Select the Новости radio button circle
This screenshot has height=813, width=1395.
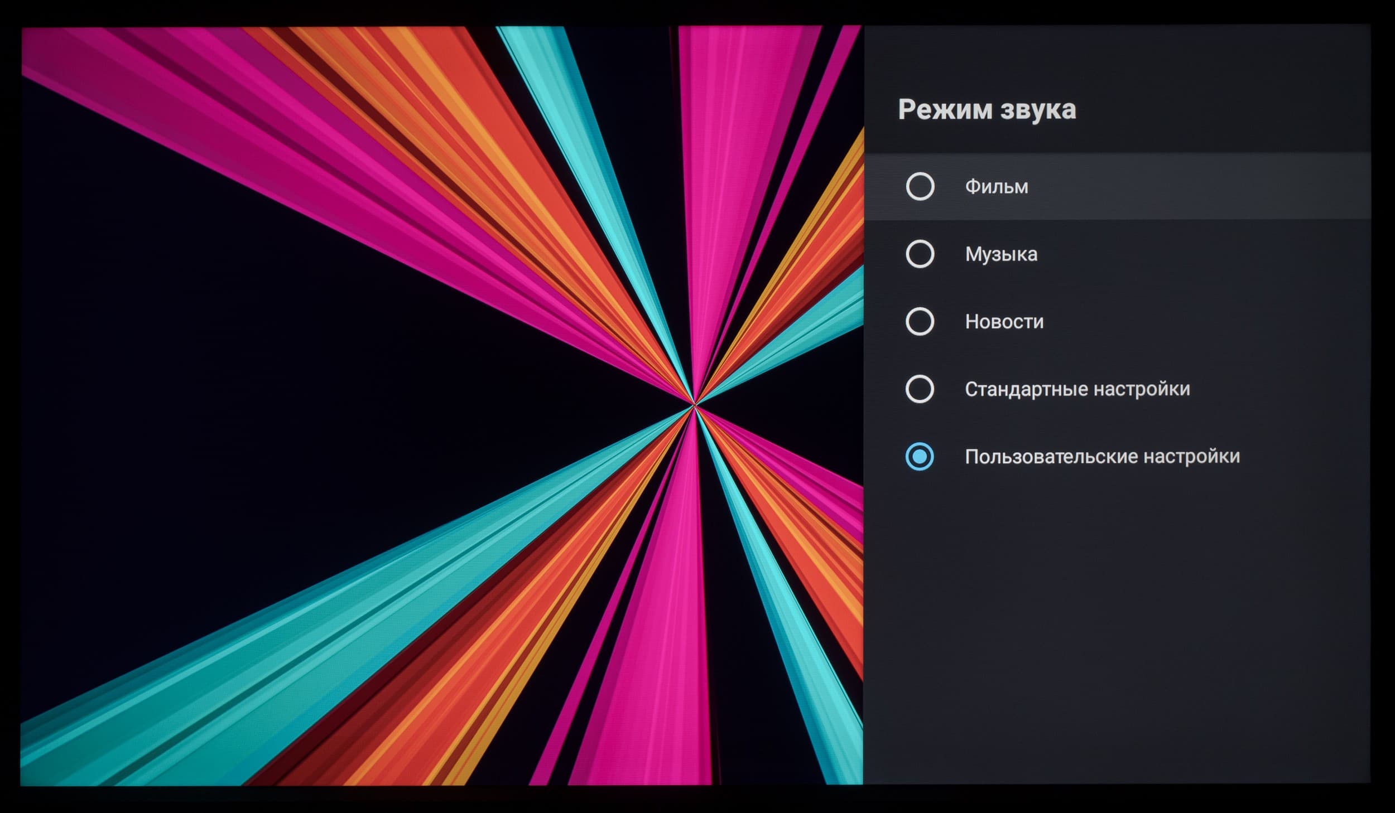coord(920,322)
